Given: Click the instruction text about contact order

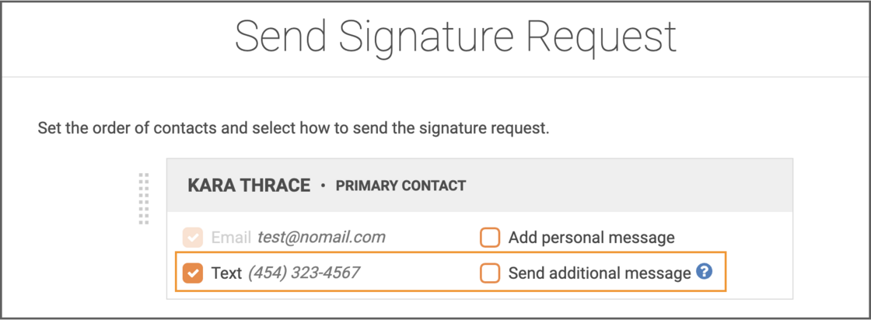Looking at the screenshot, I should point(293,129).
